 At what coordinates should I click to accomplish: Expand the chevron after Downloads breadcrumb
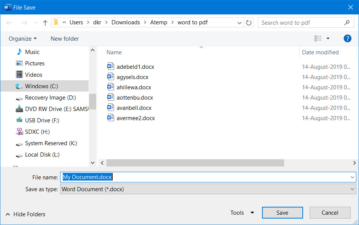(145, 22)
